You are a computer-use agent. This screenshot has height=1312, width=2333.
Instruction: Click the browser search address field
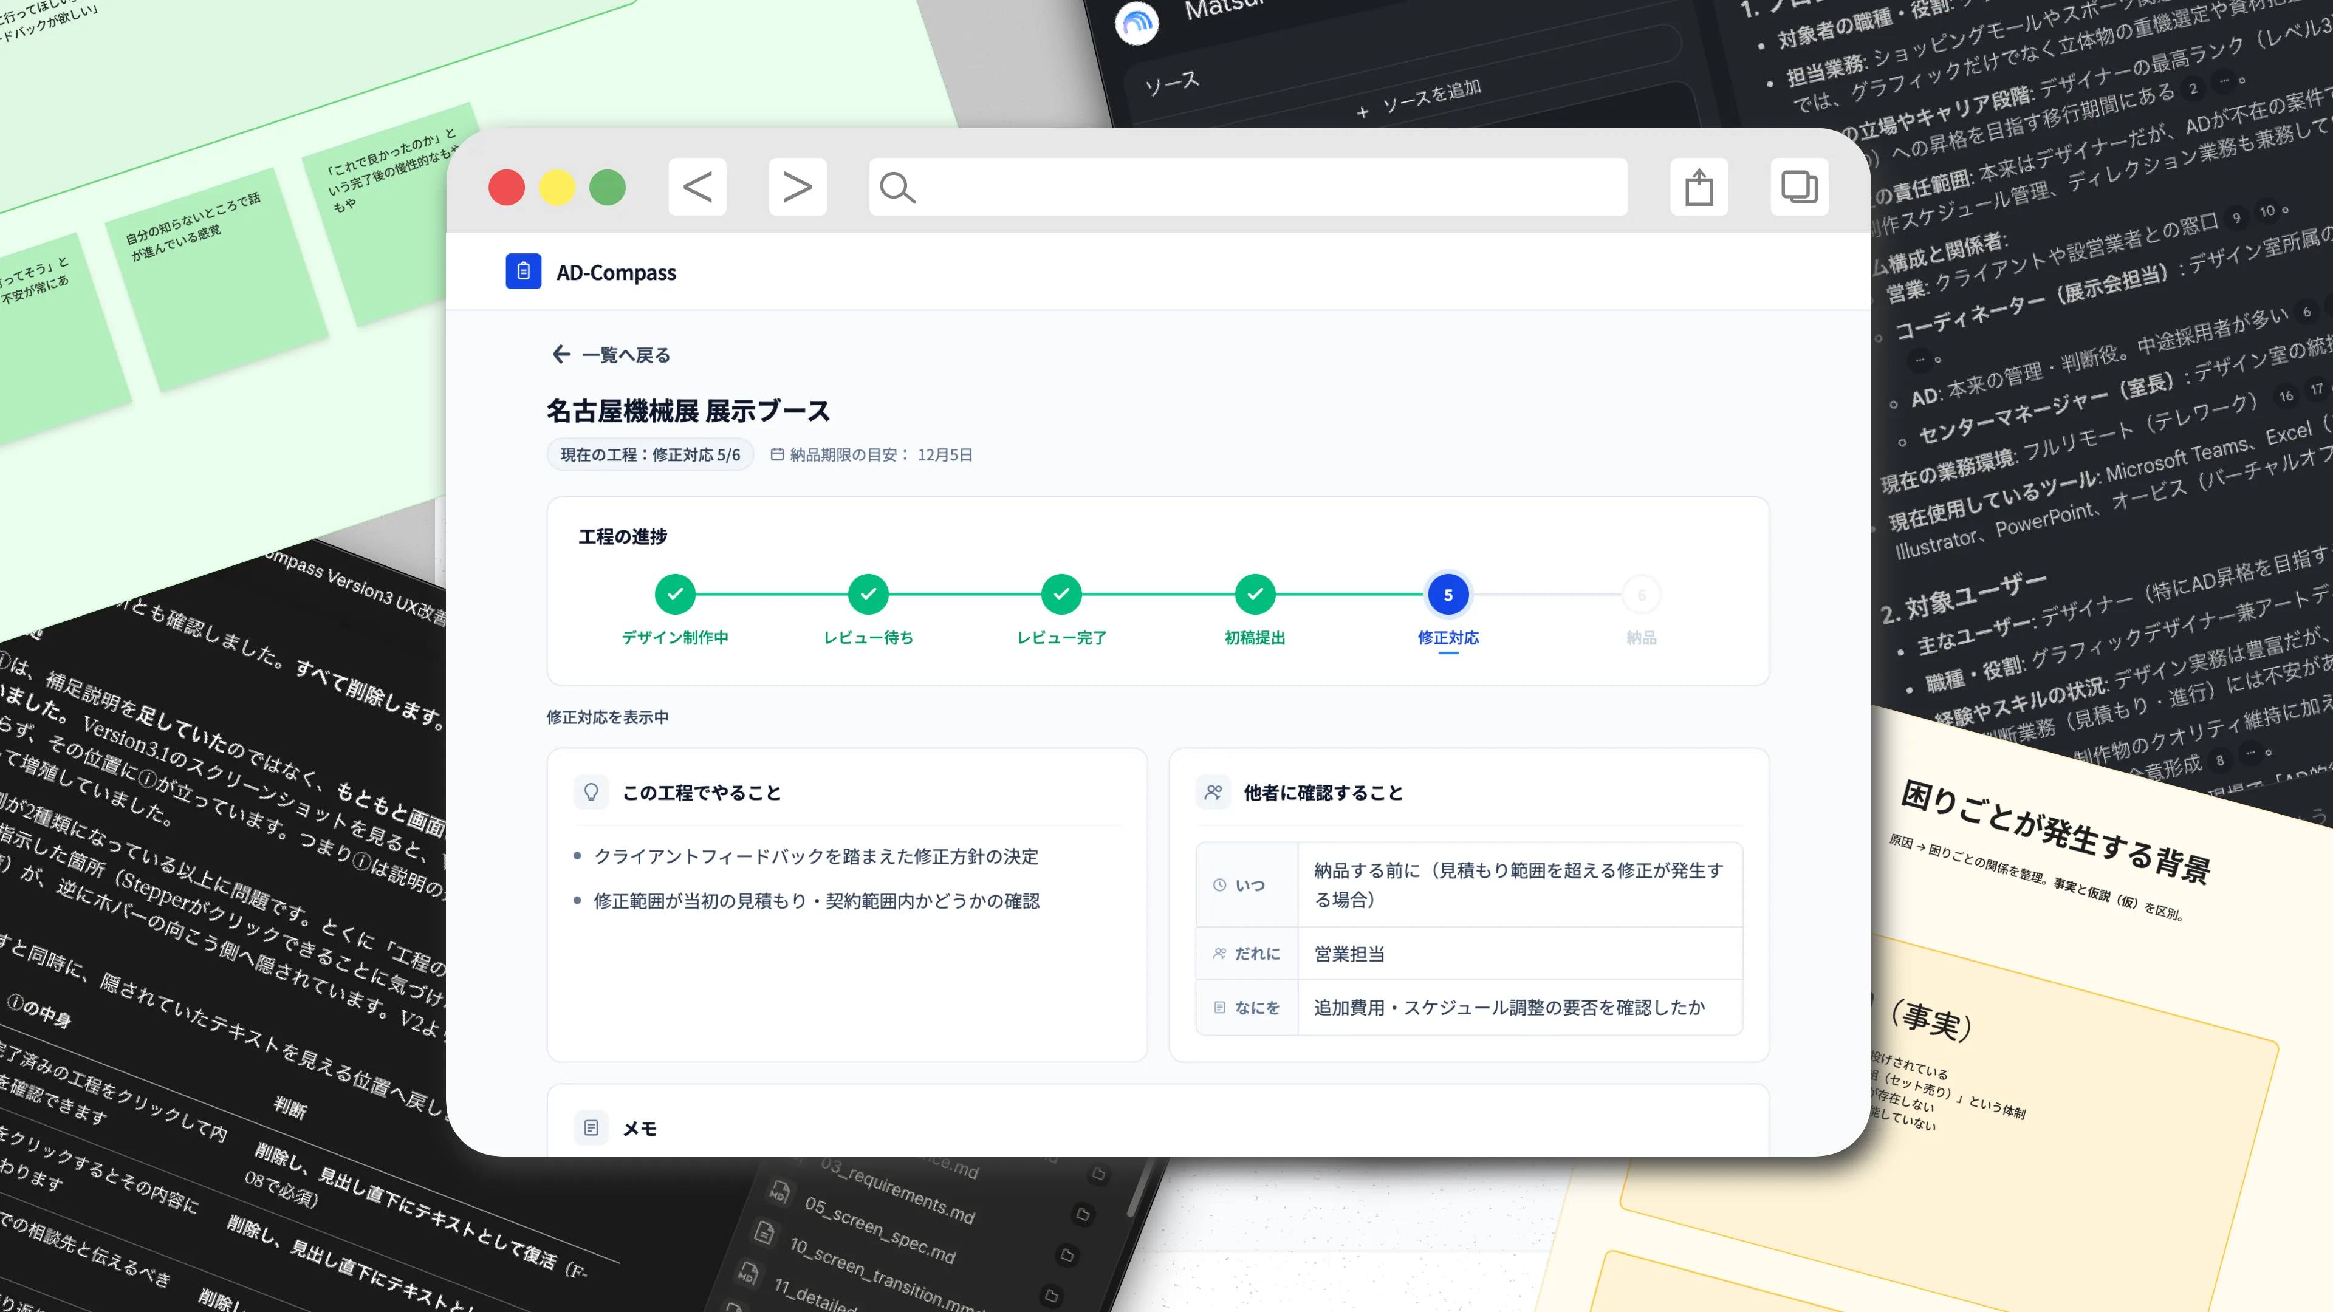point(1248,188)
